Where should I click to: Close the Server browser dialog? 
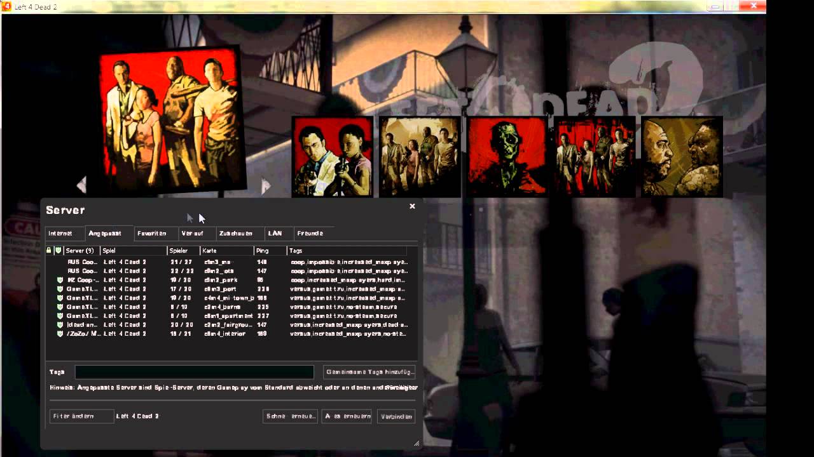click(412, 206)
